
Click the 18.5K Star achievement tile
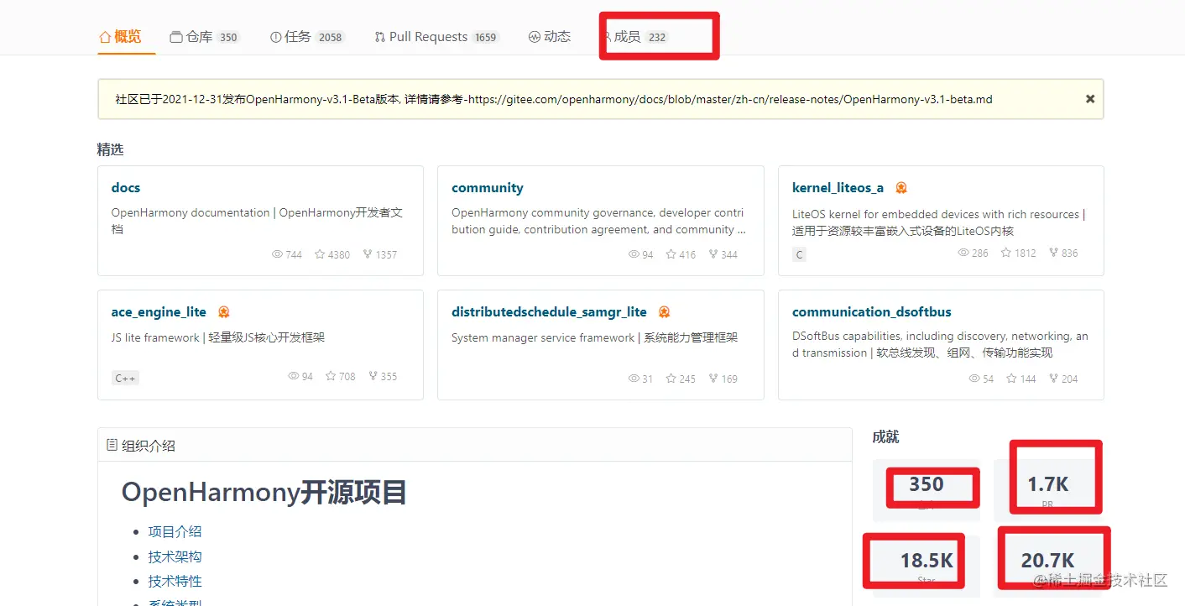[927, 566]
